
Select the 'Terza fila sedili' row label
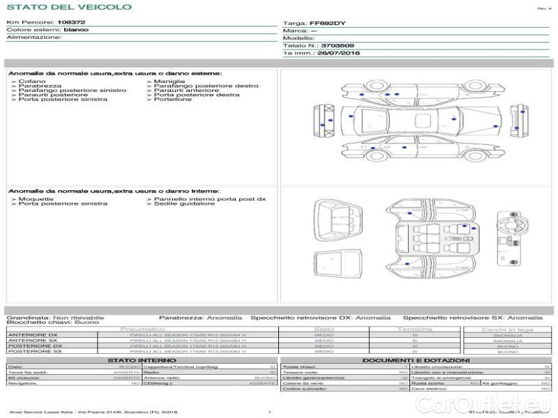coord(28,373)
